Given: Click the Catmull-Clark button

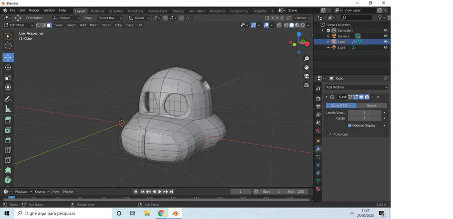Looking at the screenshot, I should pos(340,105).
